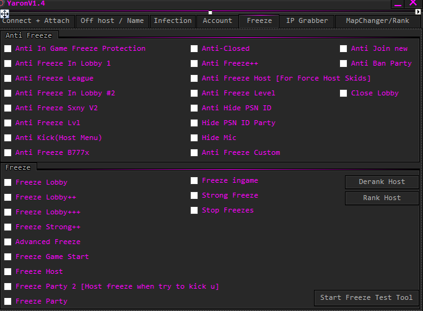
Task: Toggle the Anti Hide PSN ID checkbox
Action: tap(194, 108)
